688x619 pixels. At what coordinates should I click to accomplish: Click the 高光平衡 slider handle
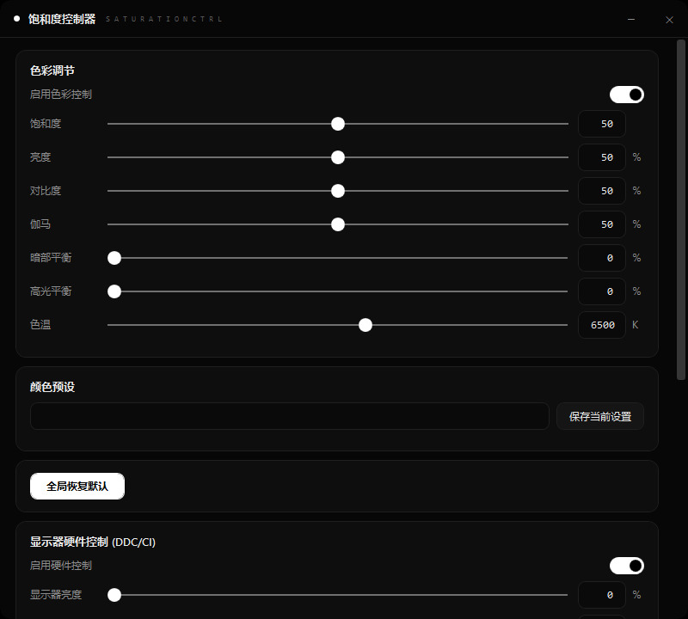[x=114, y=291]
